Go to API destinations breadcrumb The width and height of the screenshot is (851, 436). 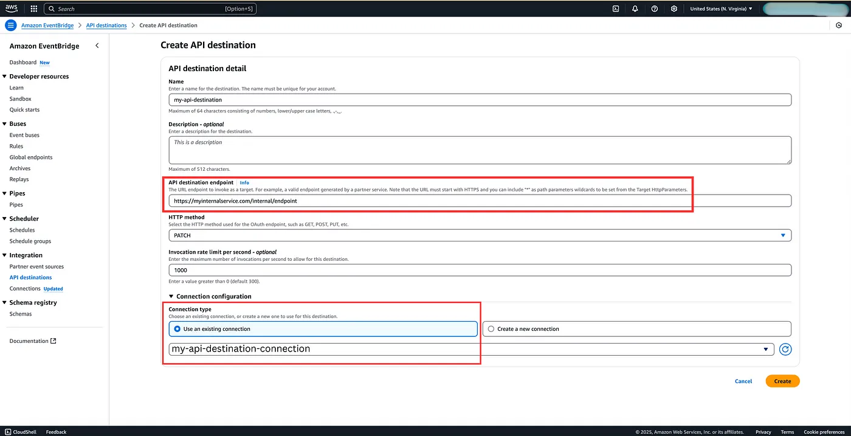(106, 26)
